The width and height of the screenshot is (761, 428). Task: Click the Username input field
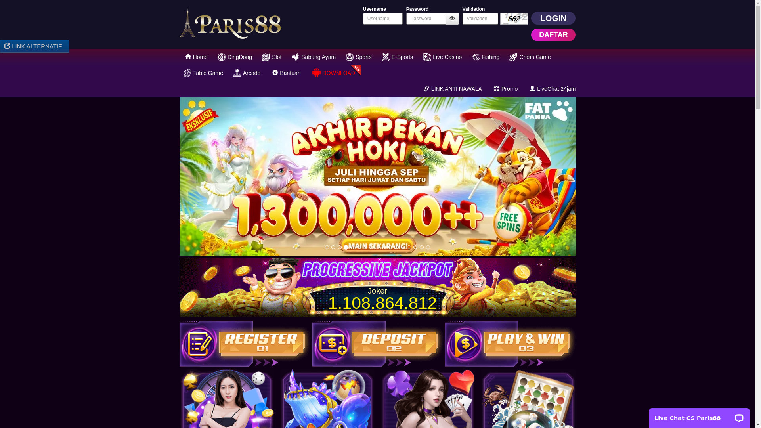383,19
